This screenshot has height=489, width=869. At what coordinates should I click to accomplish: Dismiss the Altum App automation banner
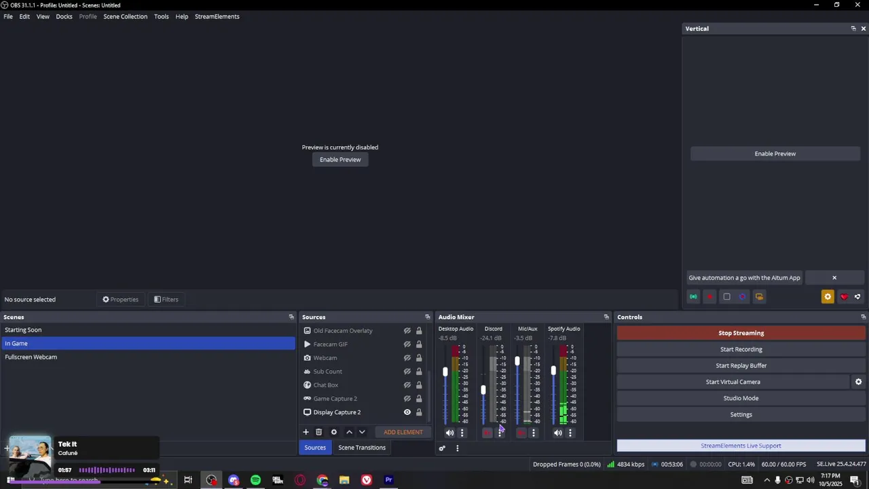tap(834, 278)
